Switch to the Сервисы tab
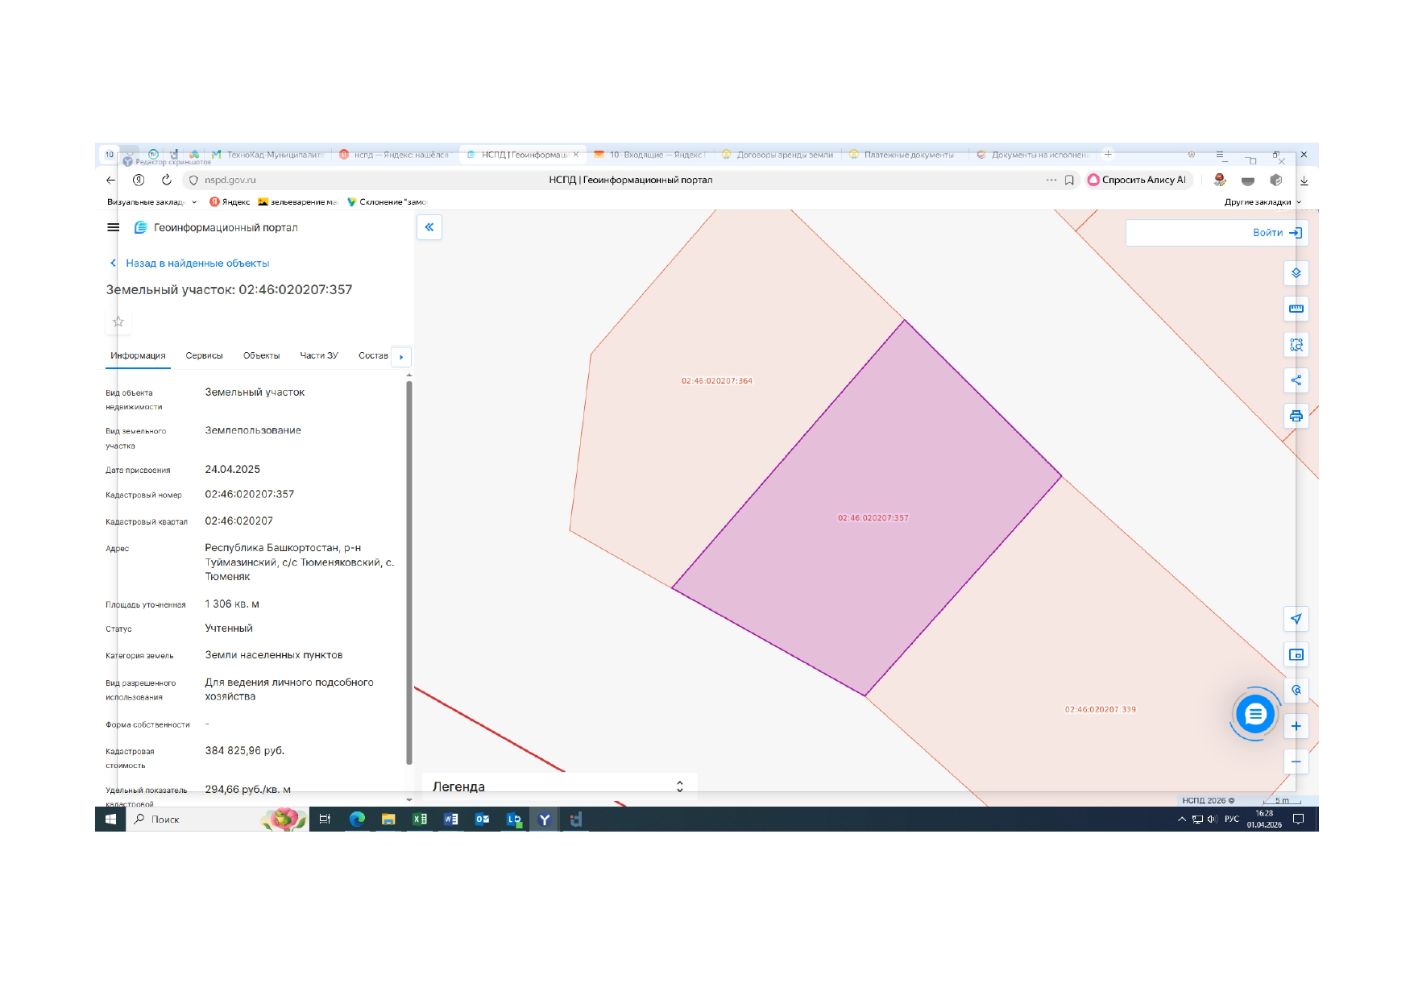1414x1000 pixels. (204, 355)
